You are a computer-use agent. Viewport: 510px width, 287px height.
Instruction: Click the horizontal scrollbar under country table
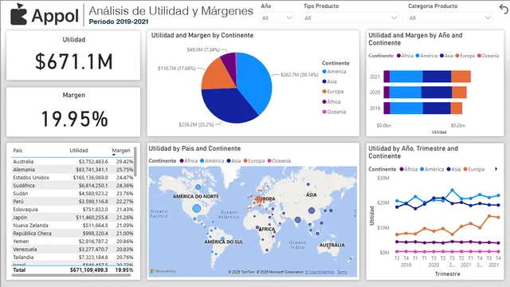(x=71, y=275)
